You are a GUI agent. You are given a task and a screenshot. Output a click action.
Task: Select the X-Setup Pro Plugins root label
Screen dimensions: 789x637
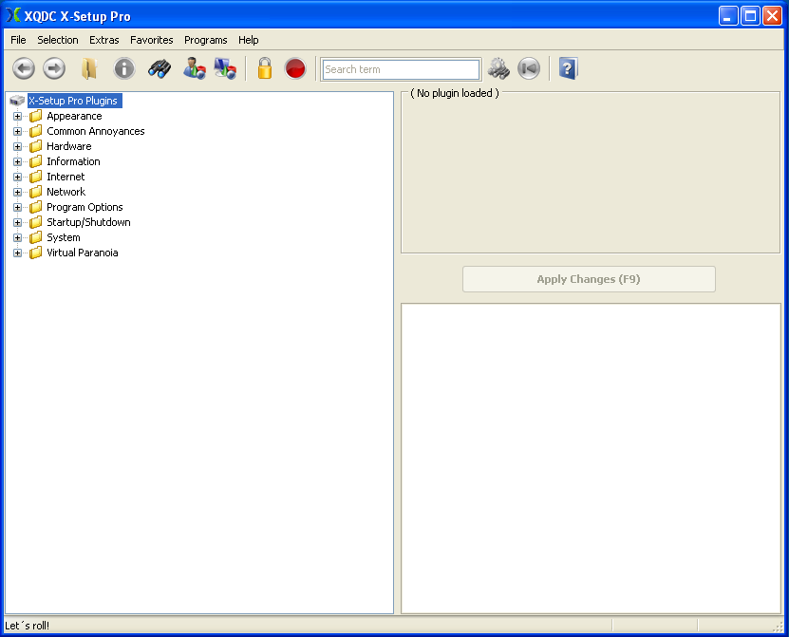point(73,101)
